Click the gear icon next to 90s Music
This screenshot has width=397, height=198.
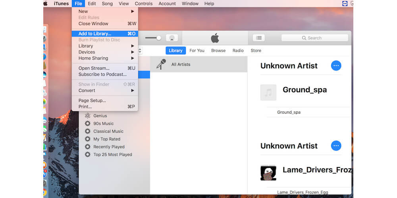[88, 124]
